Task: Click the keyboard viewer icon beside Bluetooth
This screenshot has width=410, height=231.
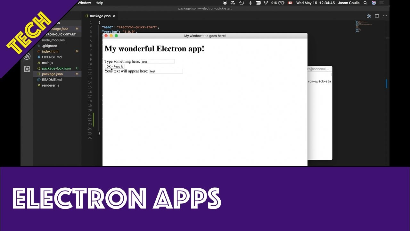Action: coord(258,3)
